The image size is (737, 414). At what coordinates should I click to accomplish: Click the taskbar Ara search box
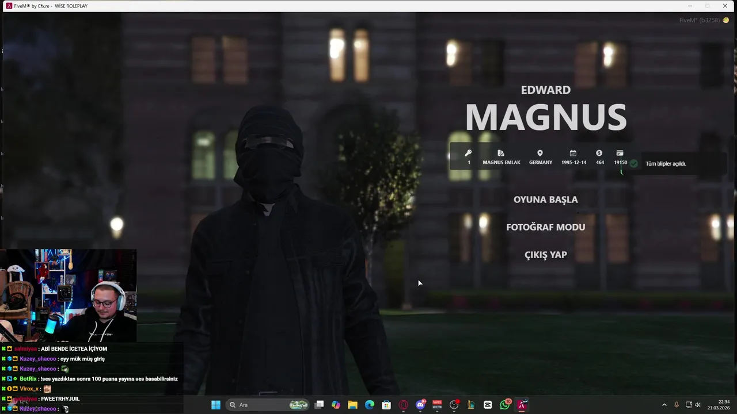268,405
